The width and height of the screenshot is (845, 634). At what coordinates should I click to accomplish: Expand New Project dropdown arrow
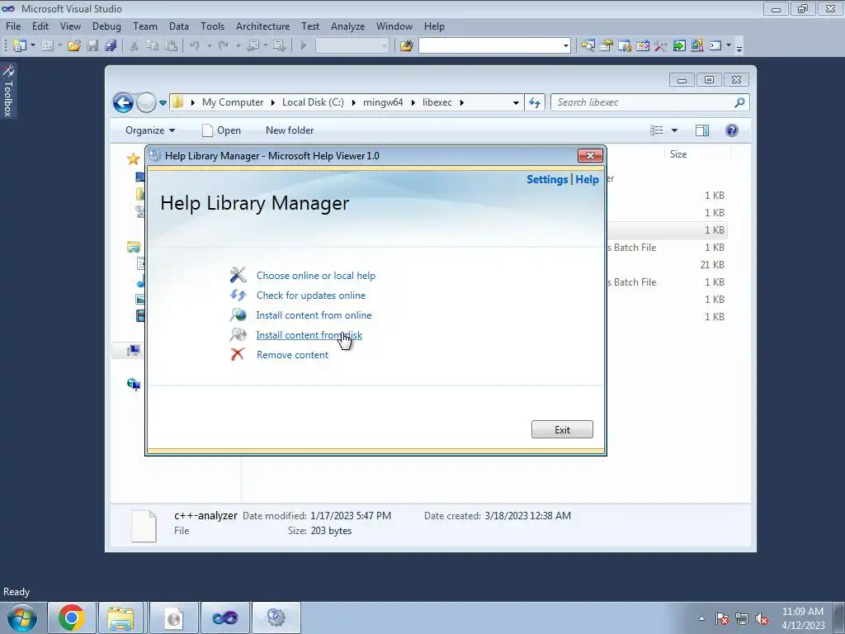pyautogui.click(x=32, y=46)
